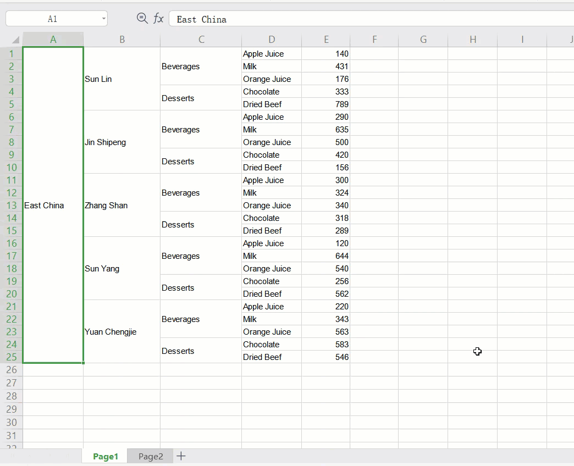Screen dimensions: 574x466
Task: Click the cell with value 546
Action: [326, 357]
